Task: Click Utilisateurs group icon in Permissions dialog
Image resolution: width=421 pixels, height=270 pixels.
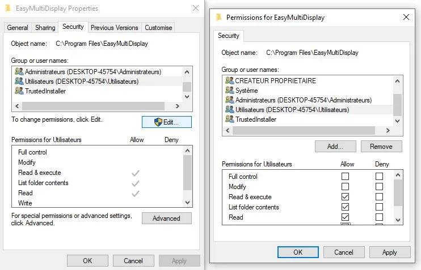Action: (230, 110)
